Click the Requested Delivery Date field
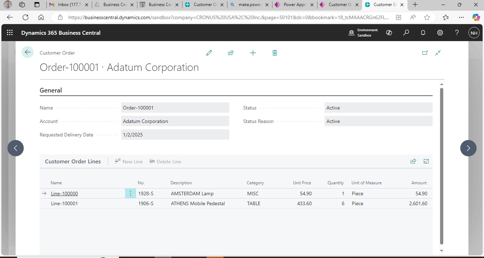The width and height of the screenshot is (484, 258). pyautogui.click(x=175, y=135)
